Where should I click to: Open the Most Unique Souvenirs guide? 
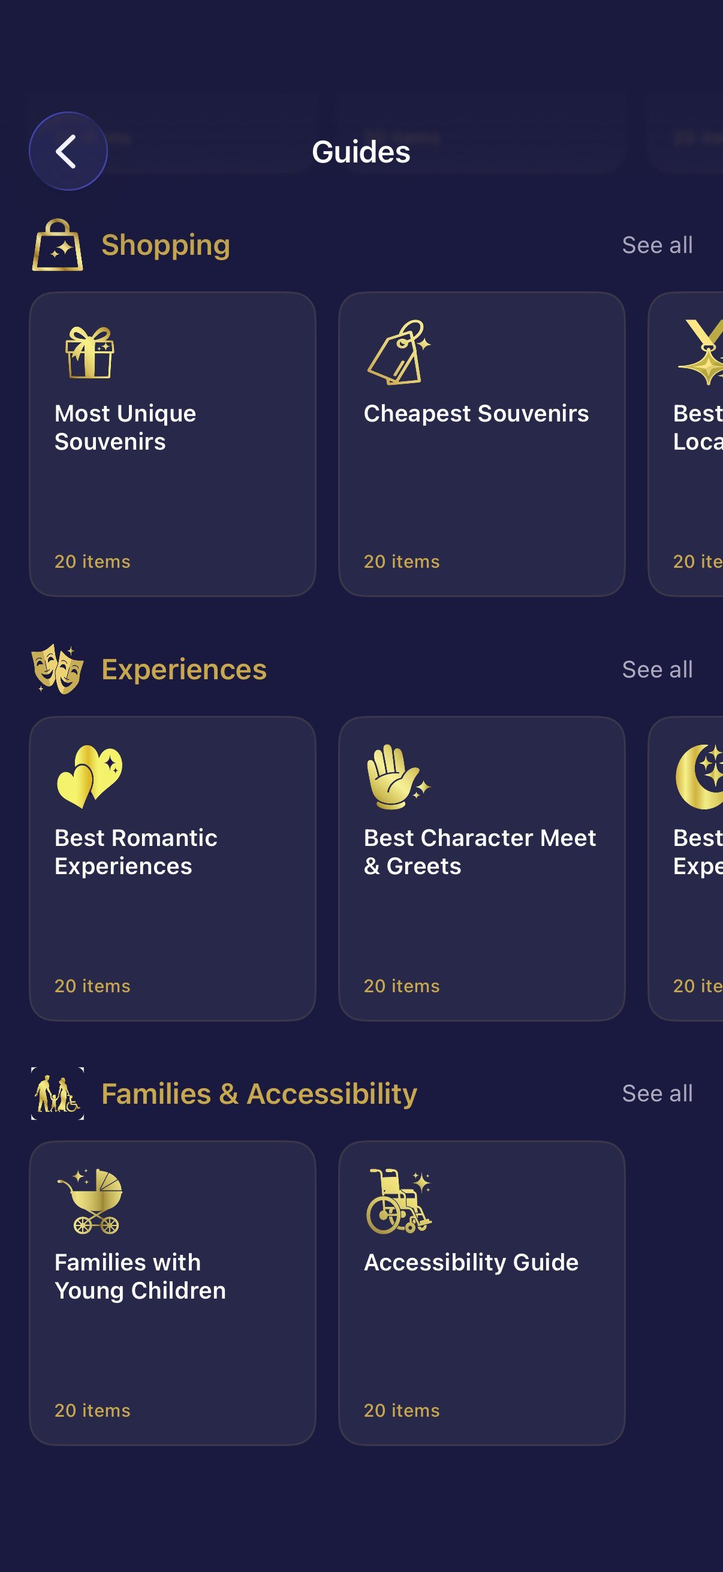point(173,442)
